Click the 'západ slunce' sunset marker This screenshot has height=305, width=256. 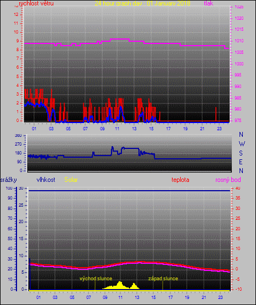click(163, 279)
